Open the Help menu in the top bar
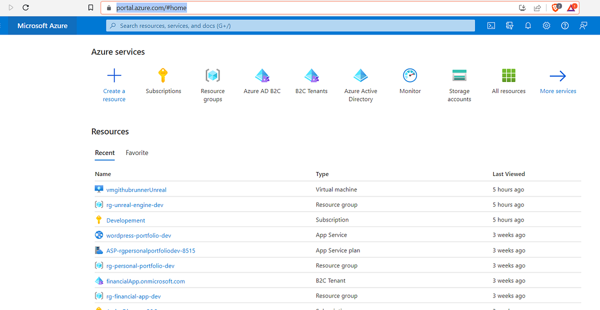 click(564, 25)
